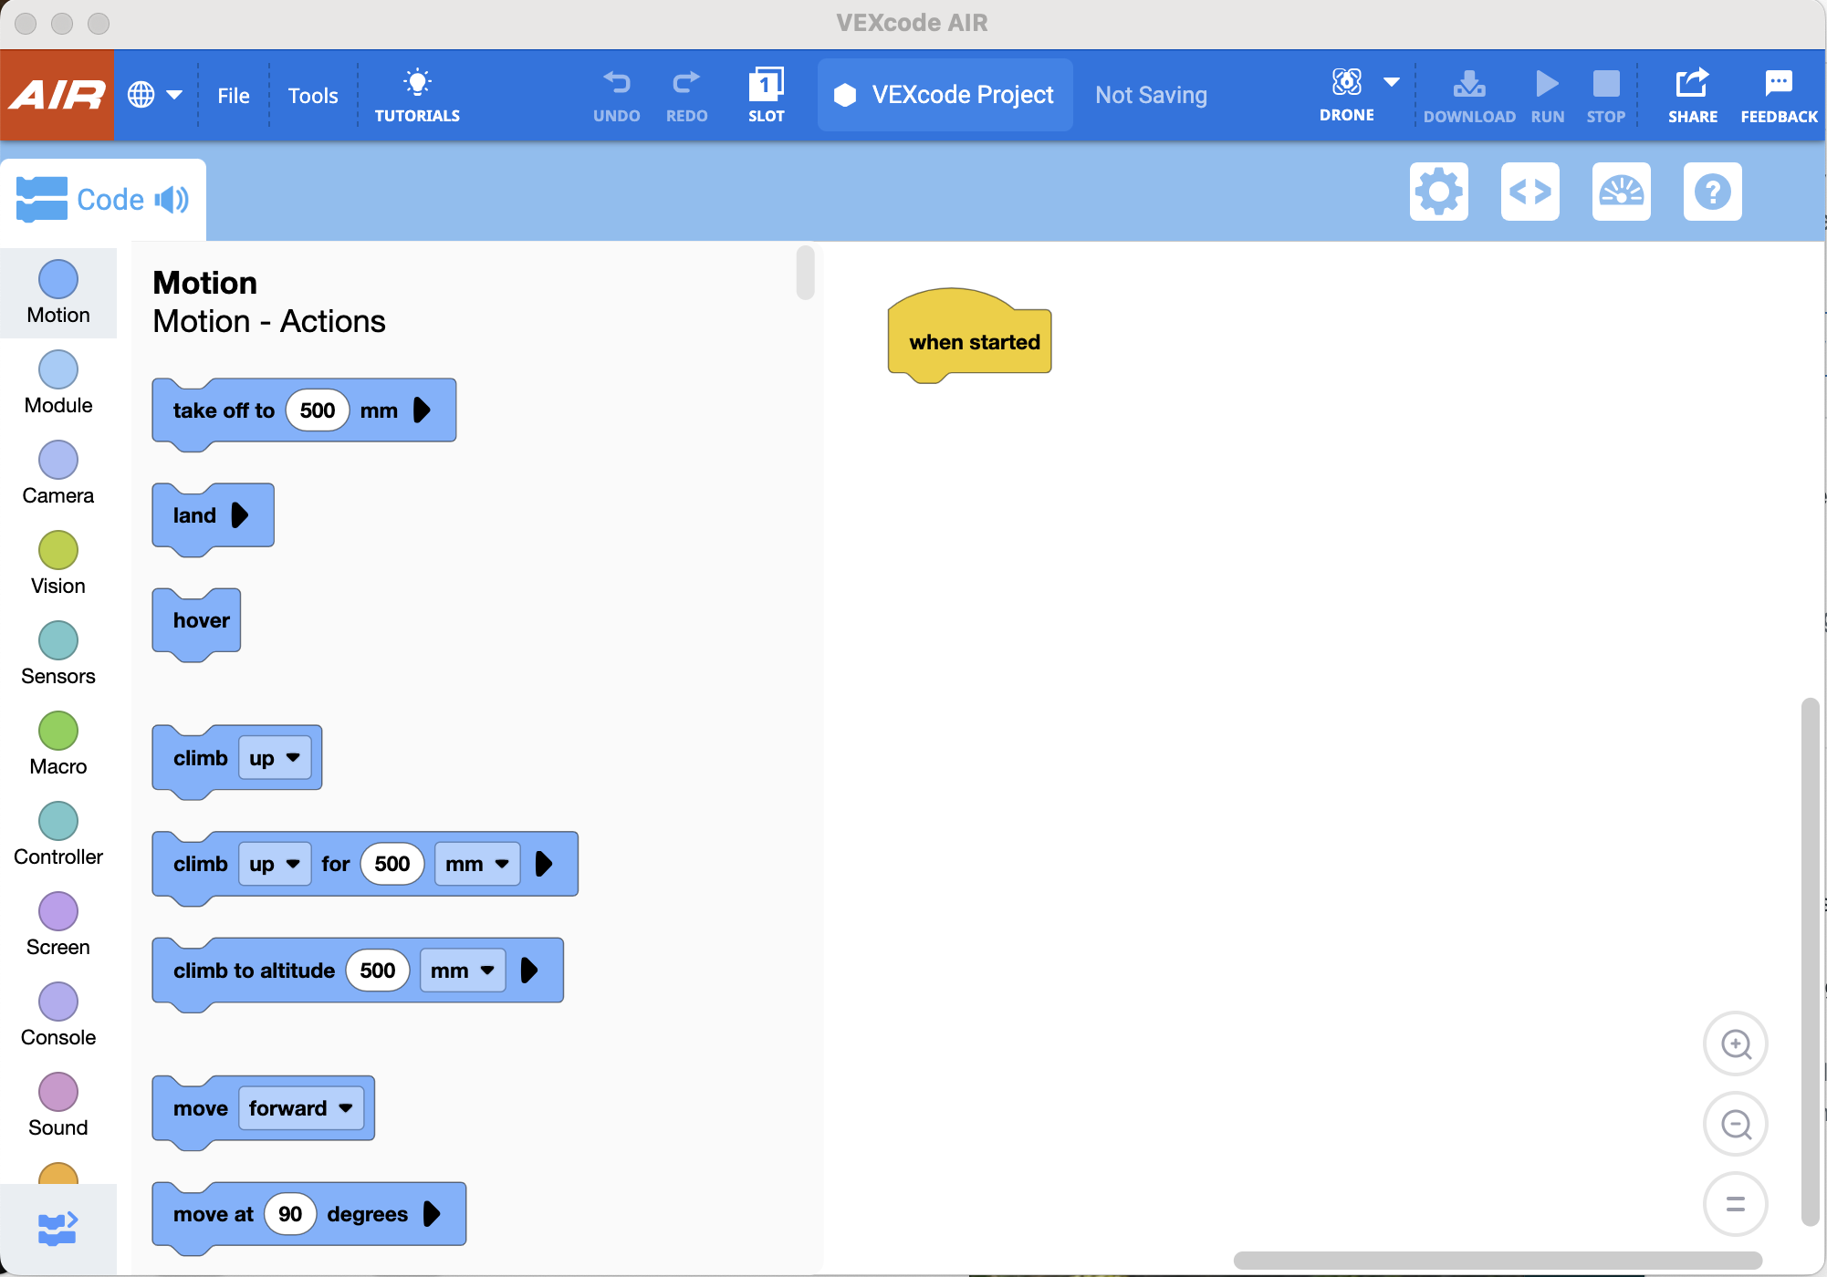
Task: Open the settings gear icon
Action: tap(1438, 192)
